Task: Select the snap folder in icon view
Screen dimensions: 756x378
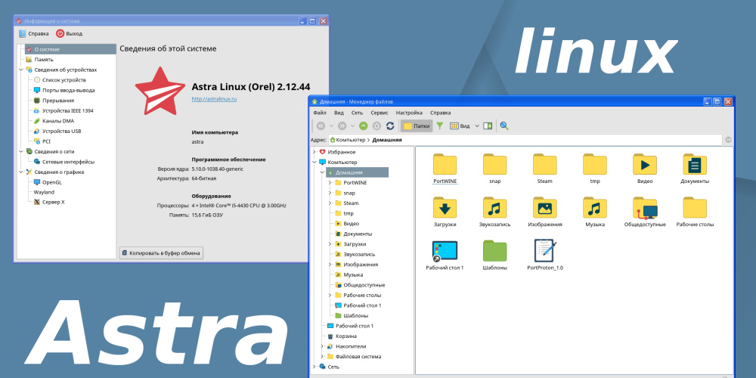Action: [x=494, y=169]
